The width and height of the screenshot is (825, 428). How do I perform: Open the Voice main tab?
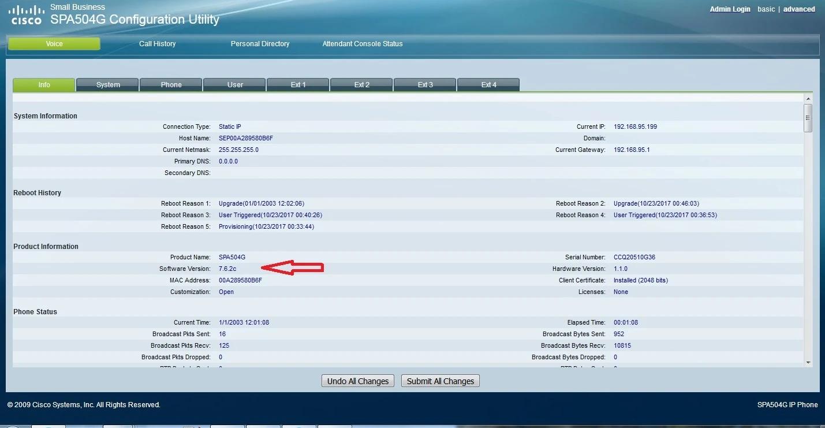[x=54, y=44]
